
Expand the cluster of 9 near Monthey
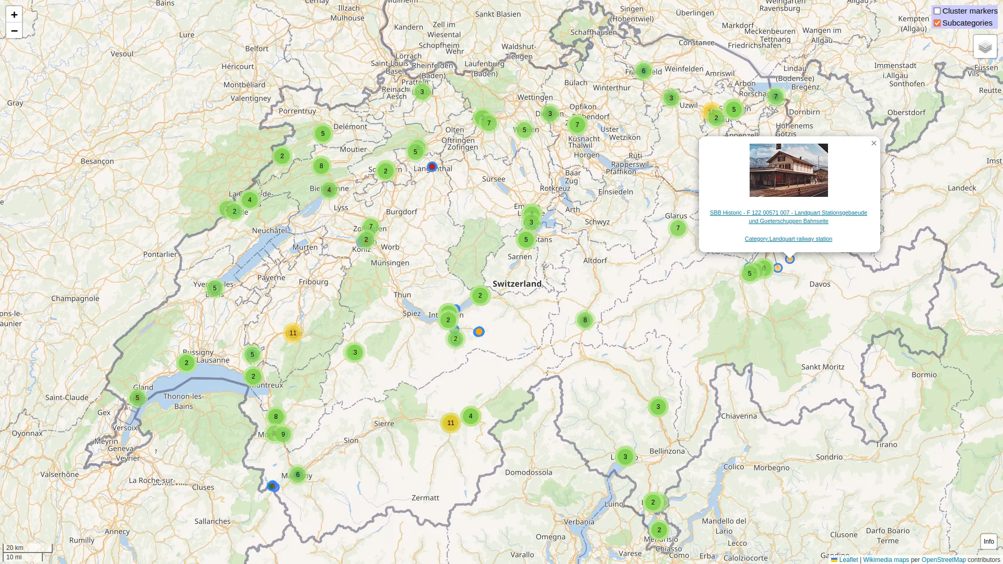tap(283, 434)
